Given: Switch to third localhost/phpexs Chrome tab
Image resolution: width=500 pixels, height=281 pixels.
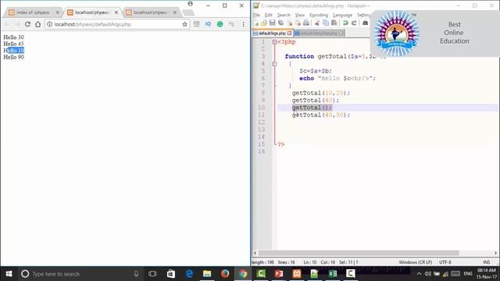Looking at the screenshot, I should pyautogui.click(x=150, y=12).
